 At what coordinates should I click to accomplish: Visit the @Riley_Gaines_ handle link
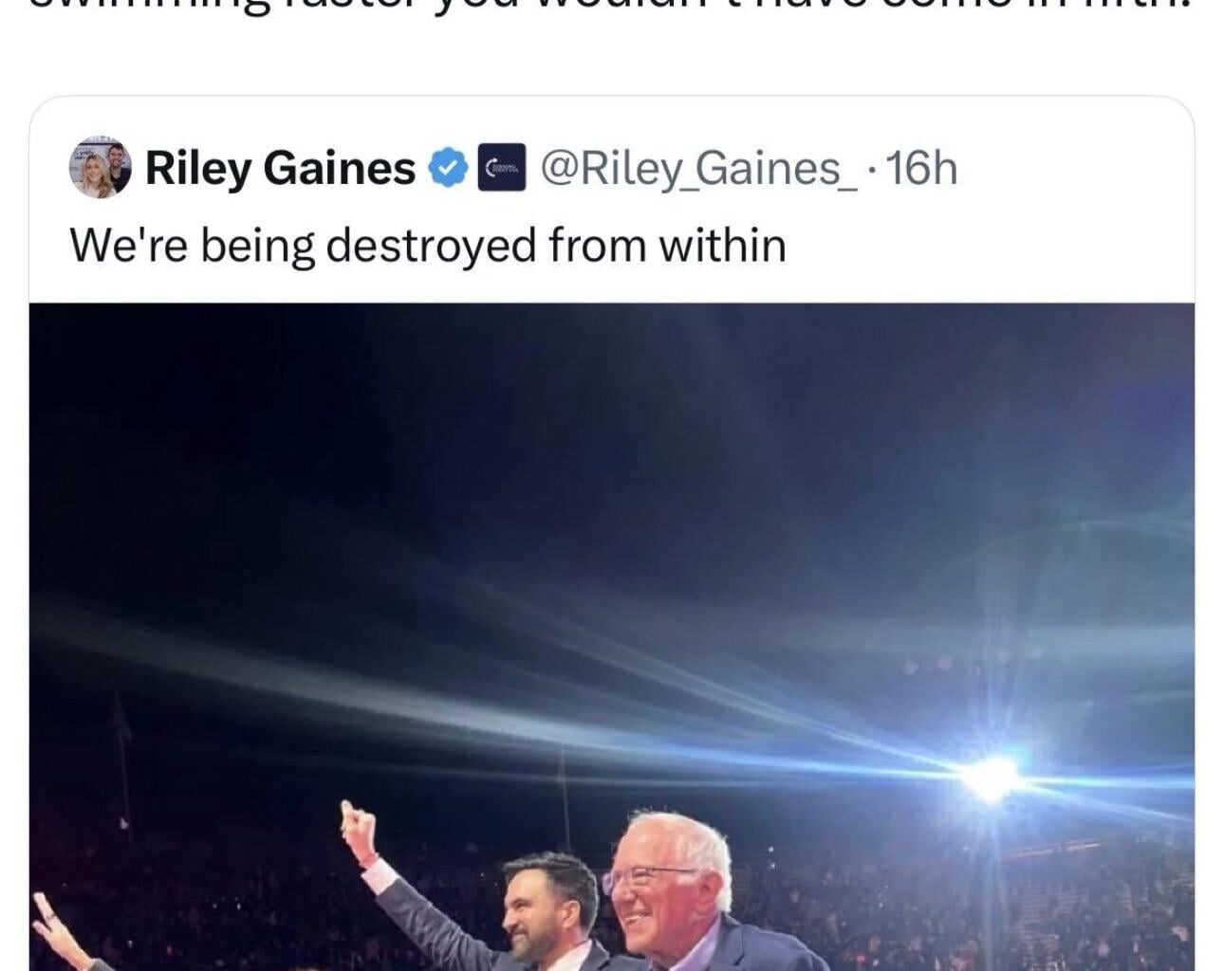click(x=697, y=169)
